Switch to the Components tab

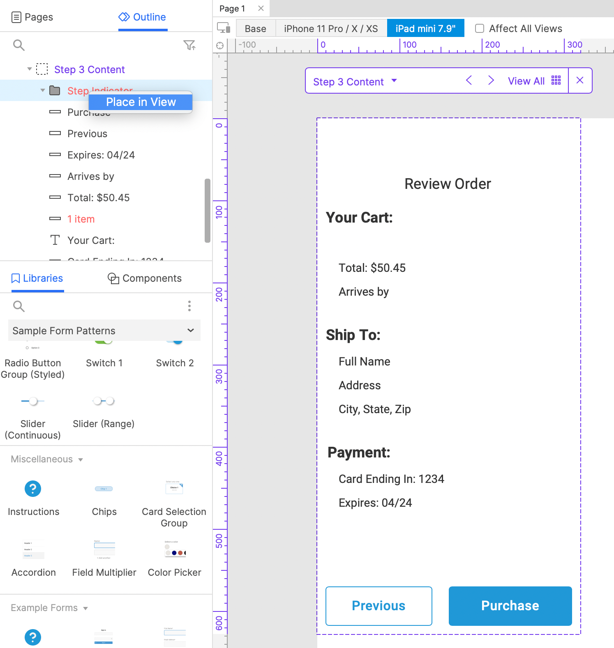pyautogui.click(x=145, y=278)
